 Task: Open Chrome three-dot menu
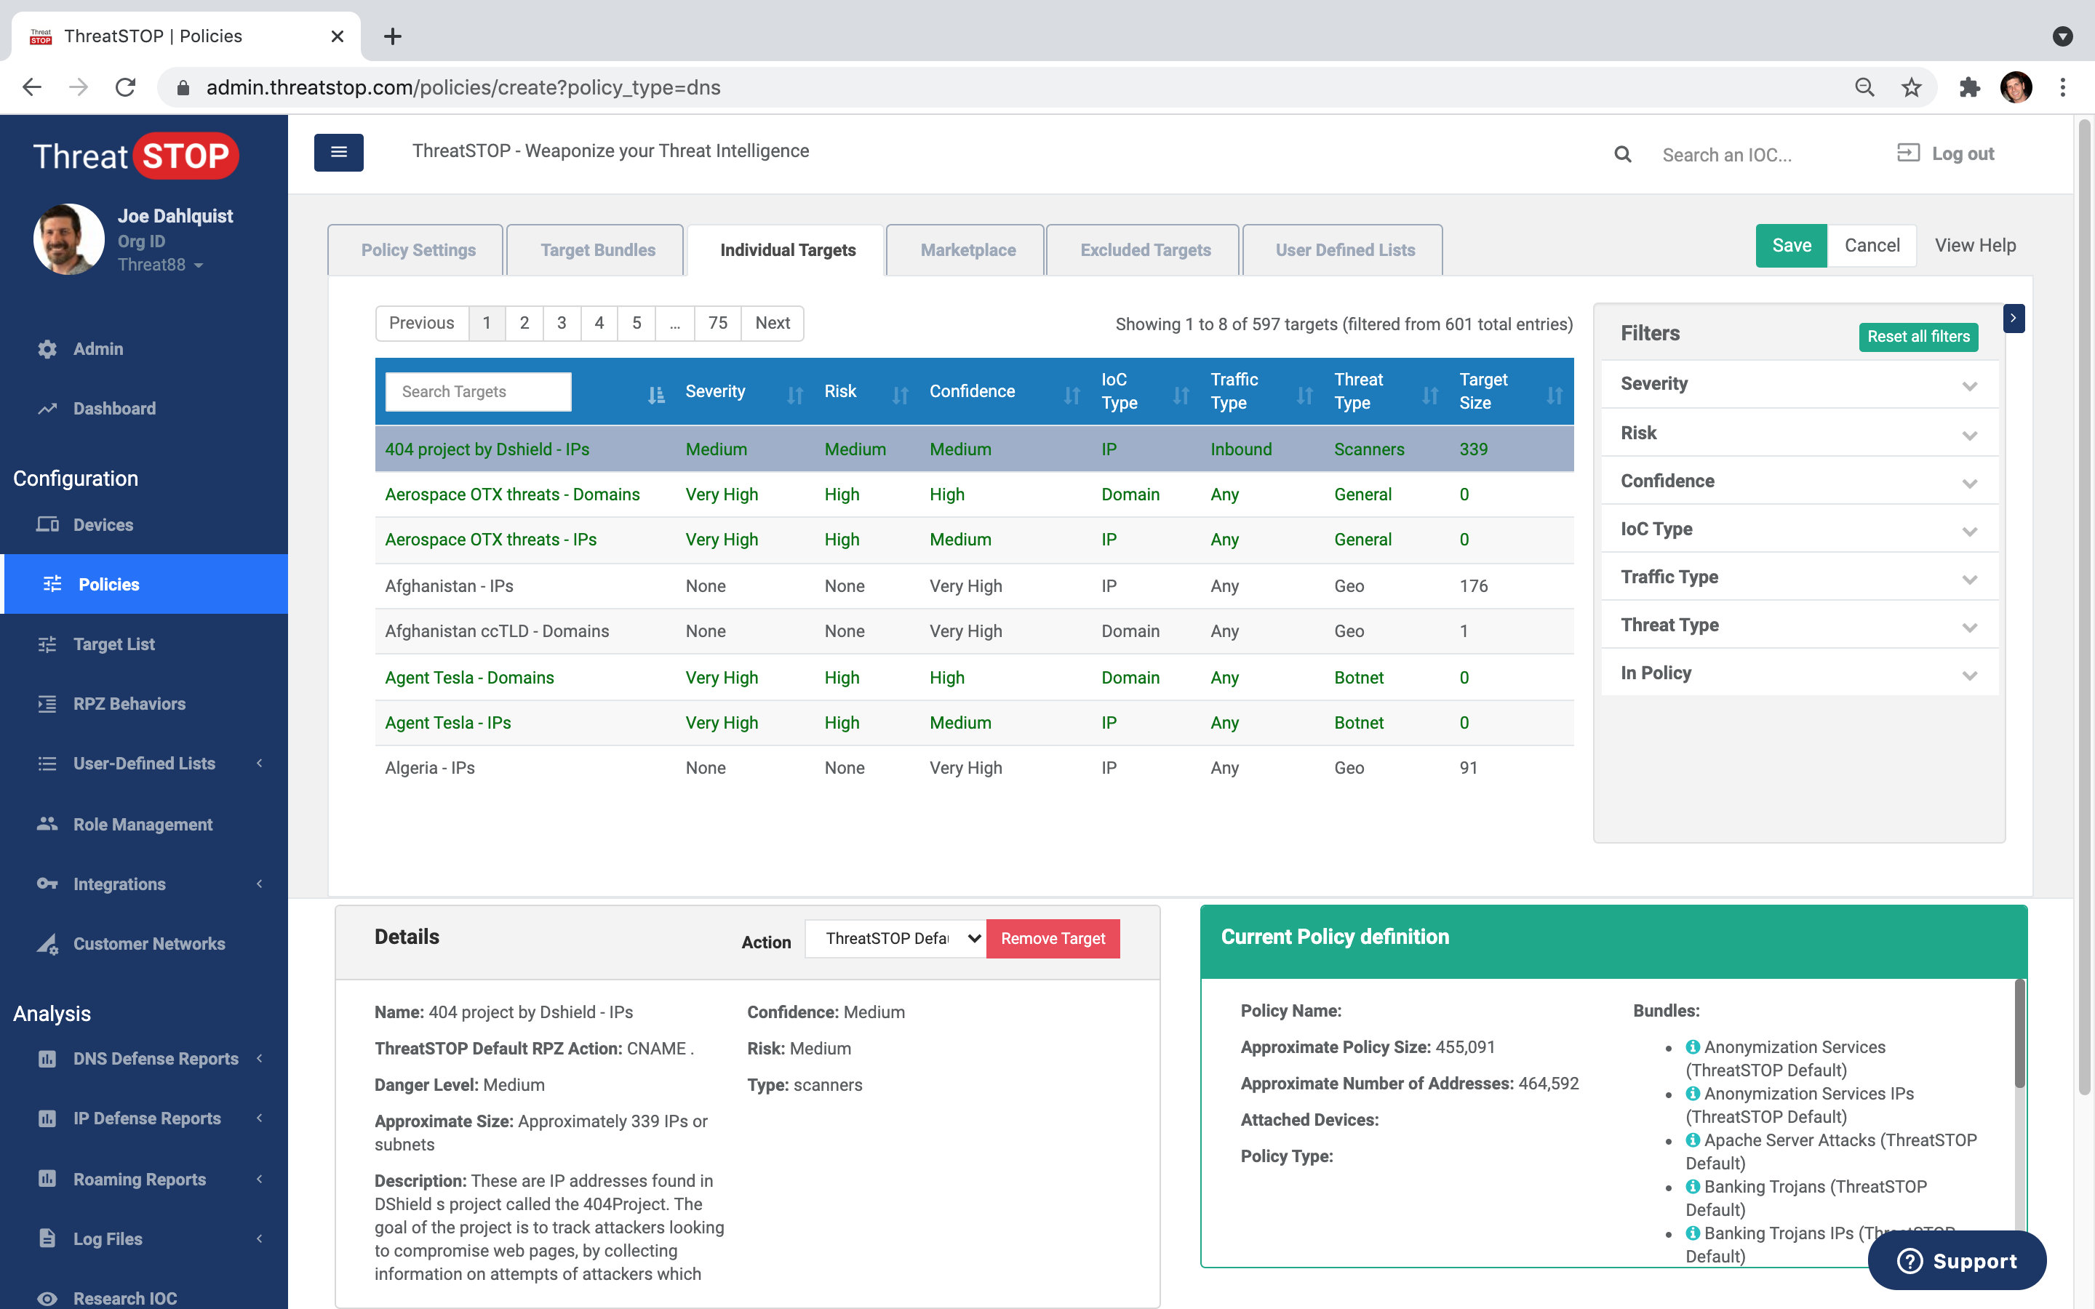pos(2063,87)
